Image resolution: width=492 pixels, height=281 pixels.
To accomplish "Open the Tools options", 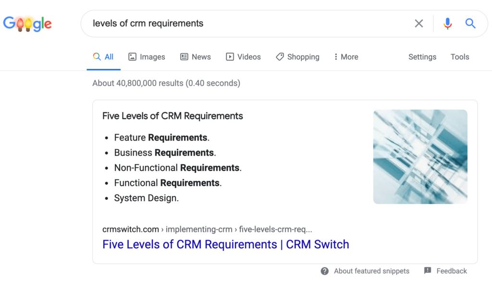I will click(x=459, y=56).
